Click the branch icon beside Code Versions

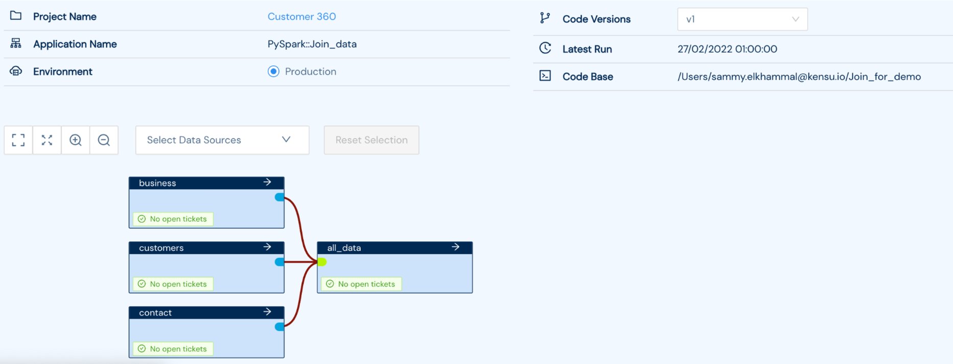pos(545,18)
